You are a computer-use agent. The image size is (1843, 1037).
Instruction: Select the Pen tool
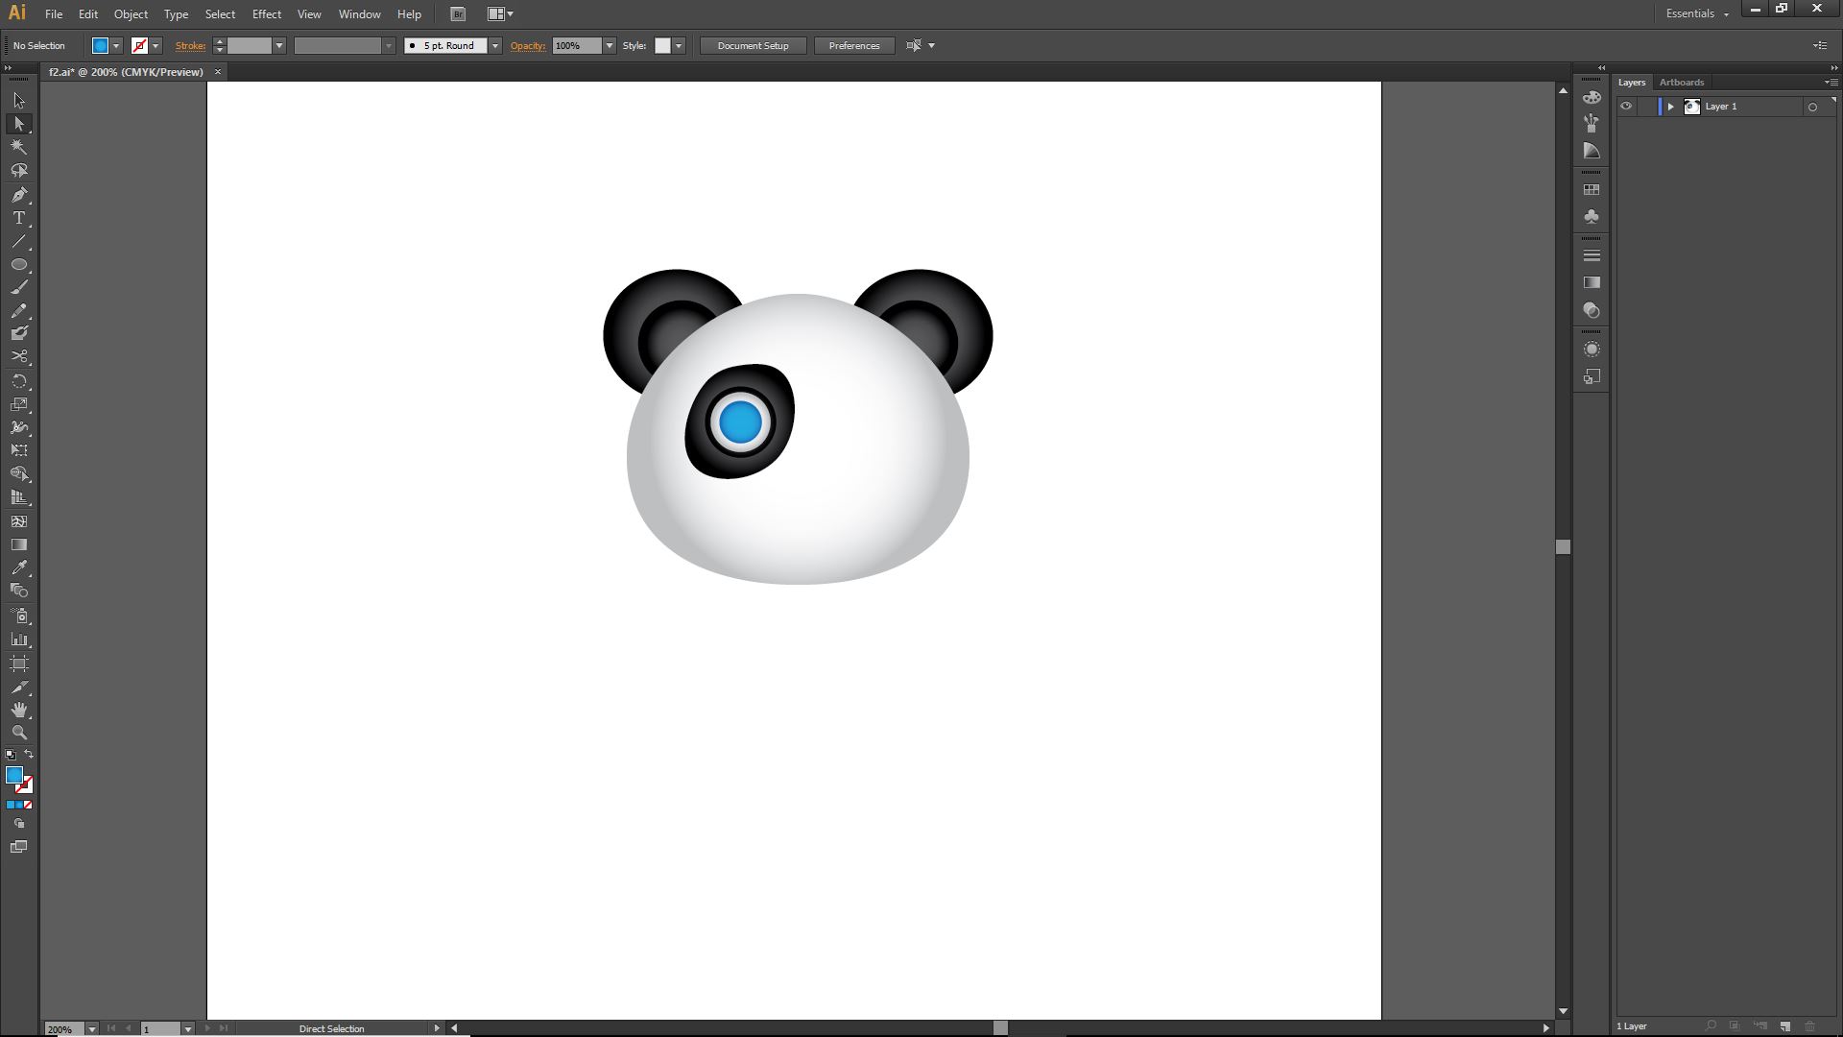[x=18, y=195]
